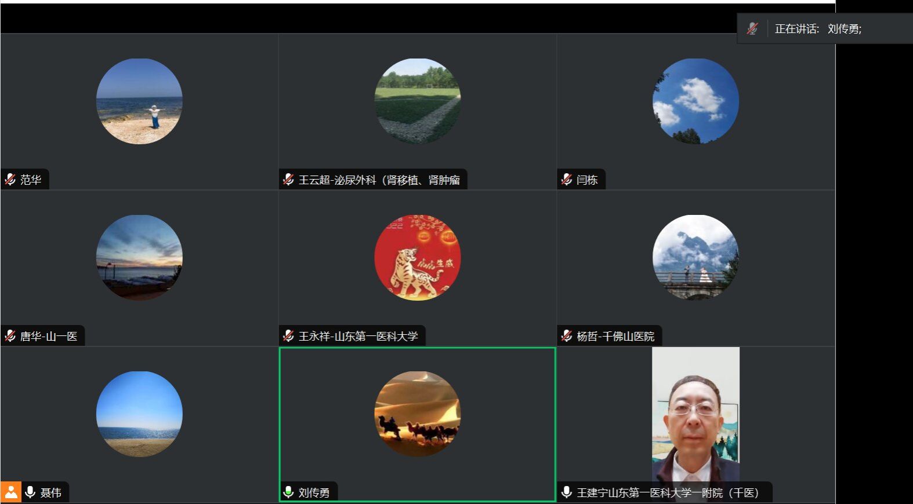
Task: Click the muted mic icon by 唐华-山一医
Action: coord(10,336)
